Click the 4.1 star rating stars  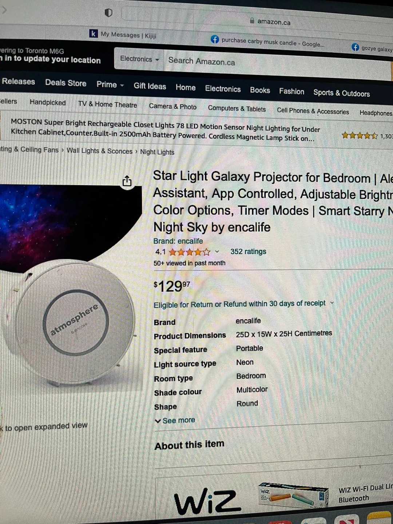(190, 252)
